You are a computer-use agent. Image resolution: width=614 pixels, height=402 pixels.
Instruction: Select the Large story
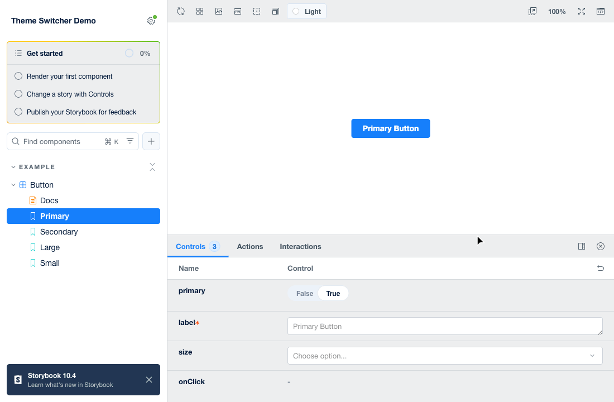[83, 248]
